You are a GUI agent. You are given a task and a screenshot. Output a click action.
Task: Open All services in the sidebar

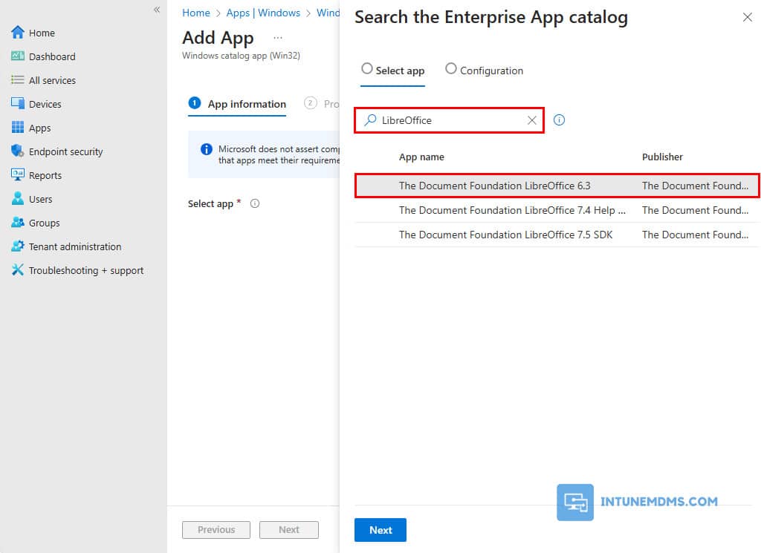click(x=52, y=80)
